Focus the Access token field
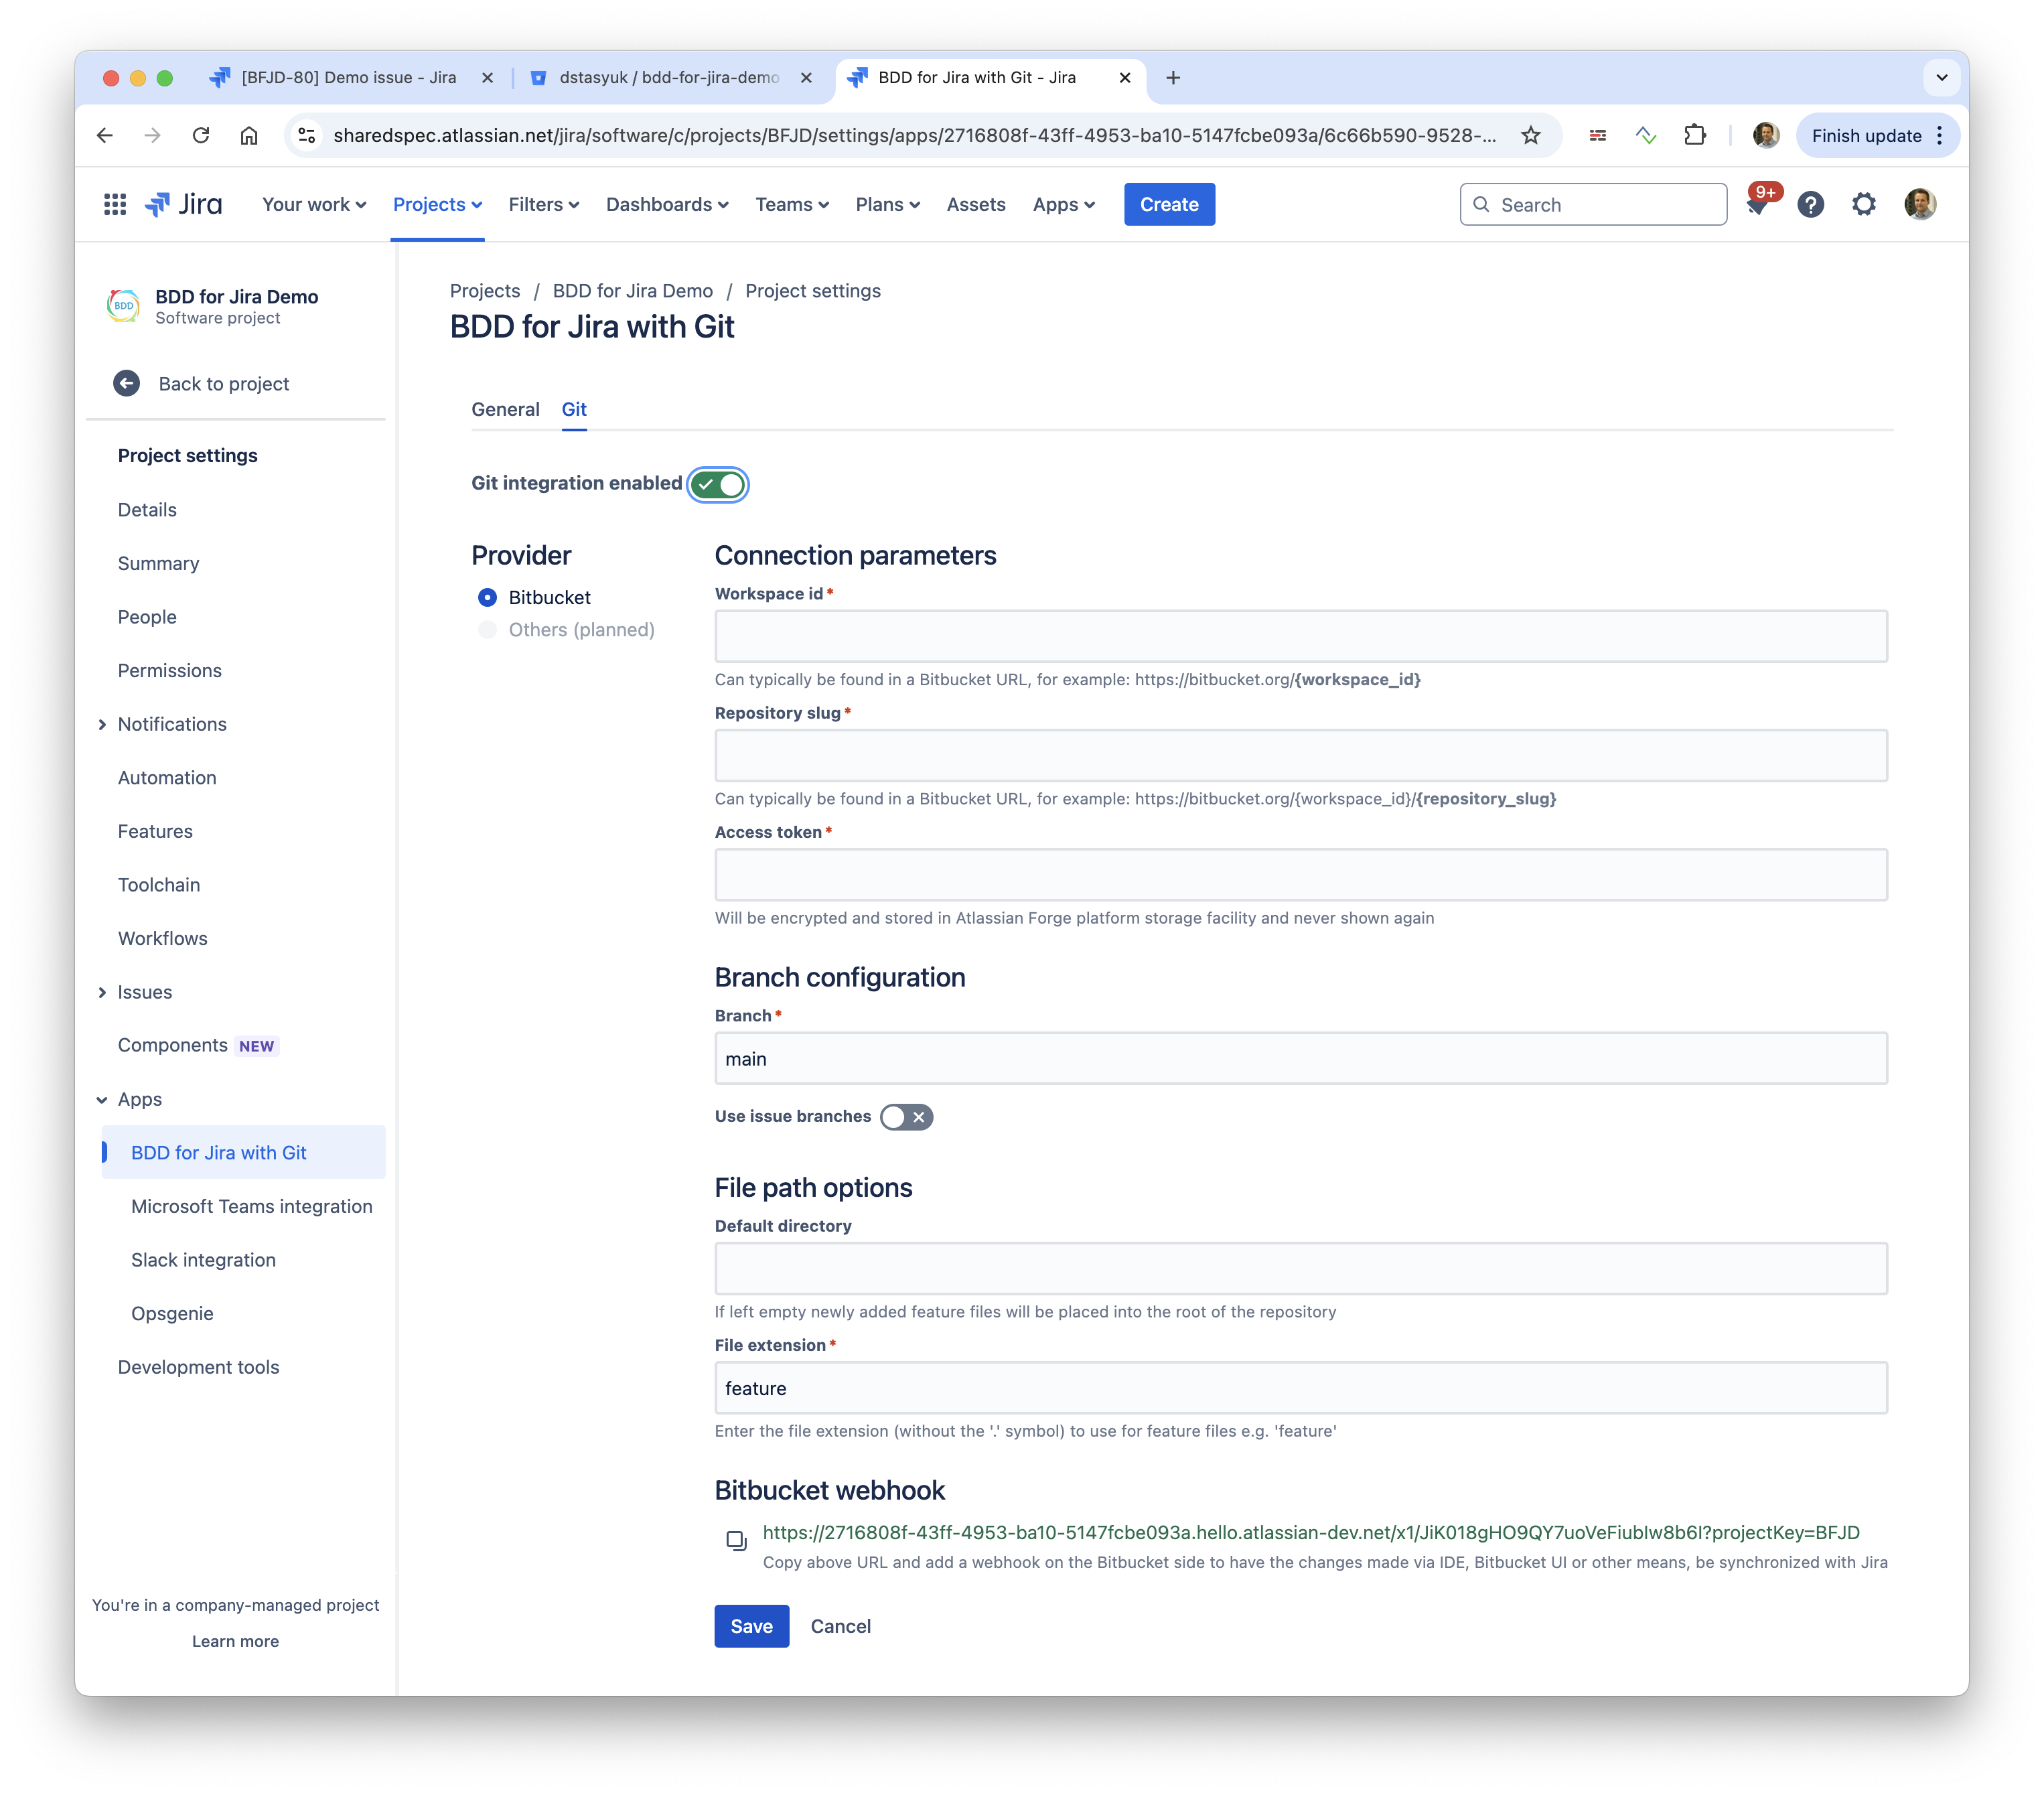Image resolution: width=2044 pixels, height=1795 pixels. tap(1301, 874)
